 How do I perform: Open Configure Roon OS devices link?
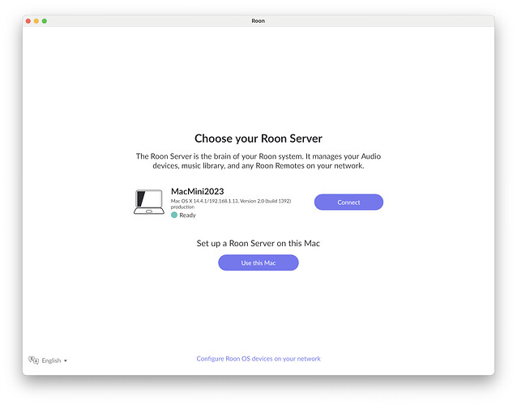coord(258,359)
